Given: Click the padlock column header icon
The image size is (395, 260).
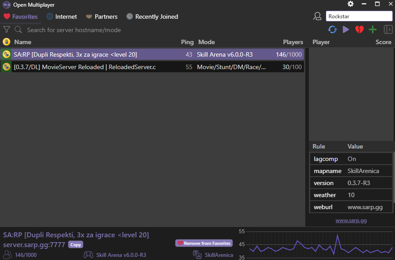Looking at the screenshot, I should coord(6,42).
